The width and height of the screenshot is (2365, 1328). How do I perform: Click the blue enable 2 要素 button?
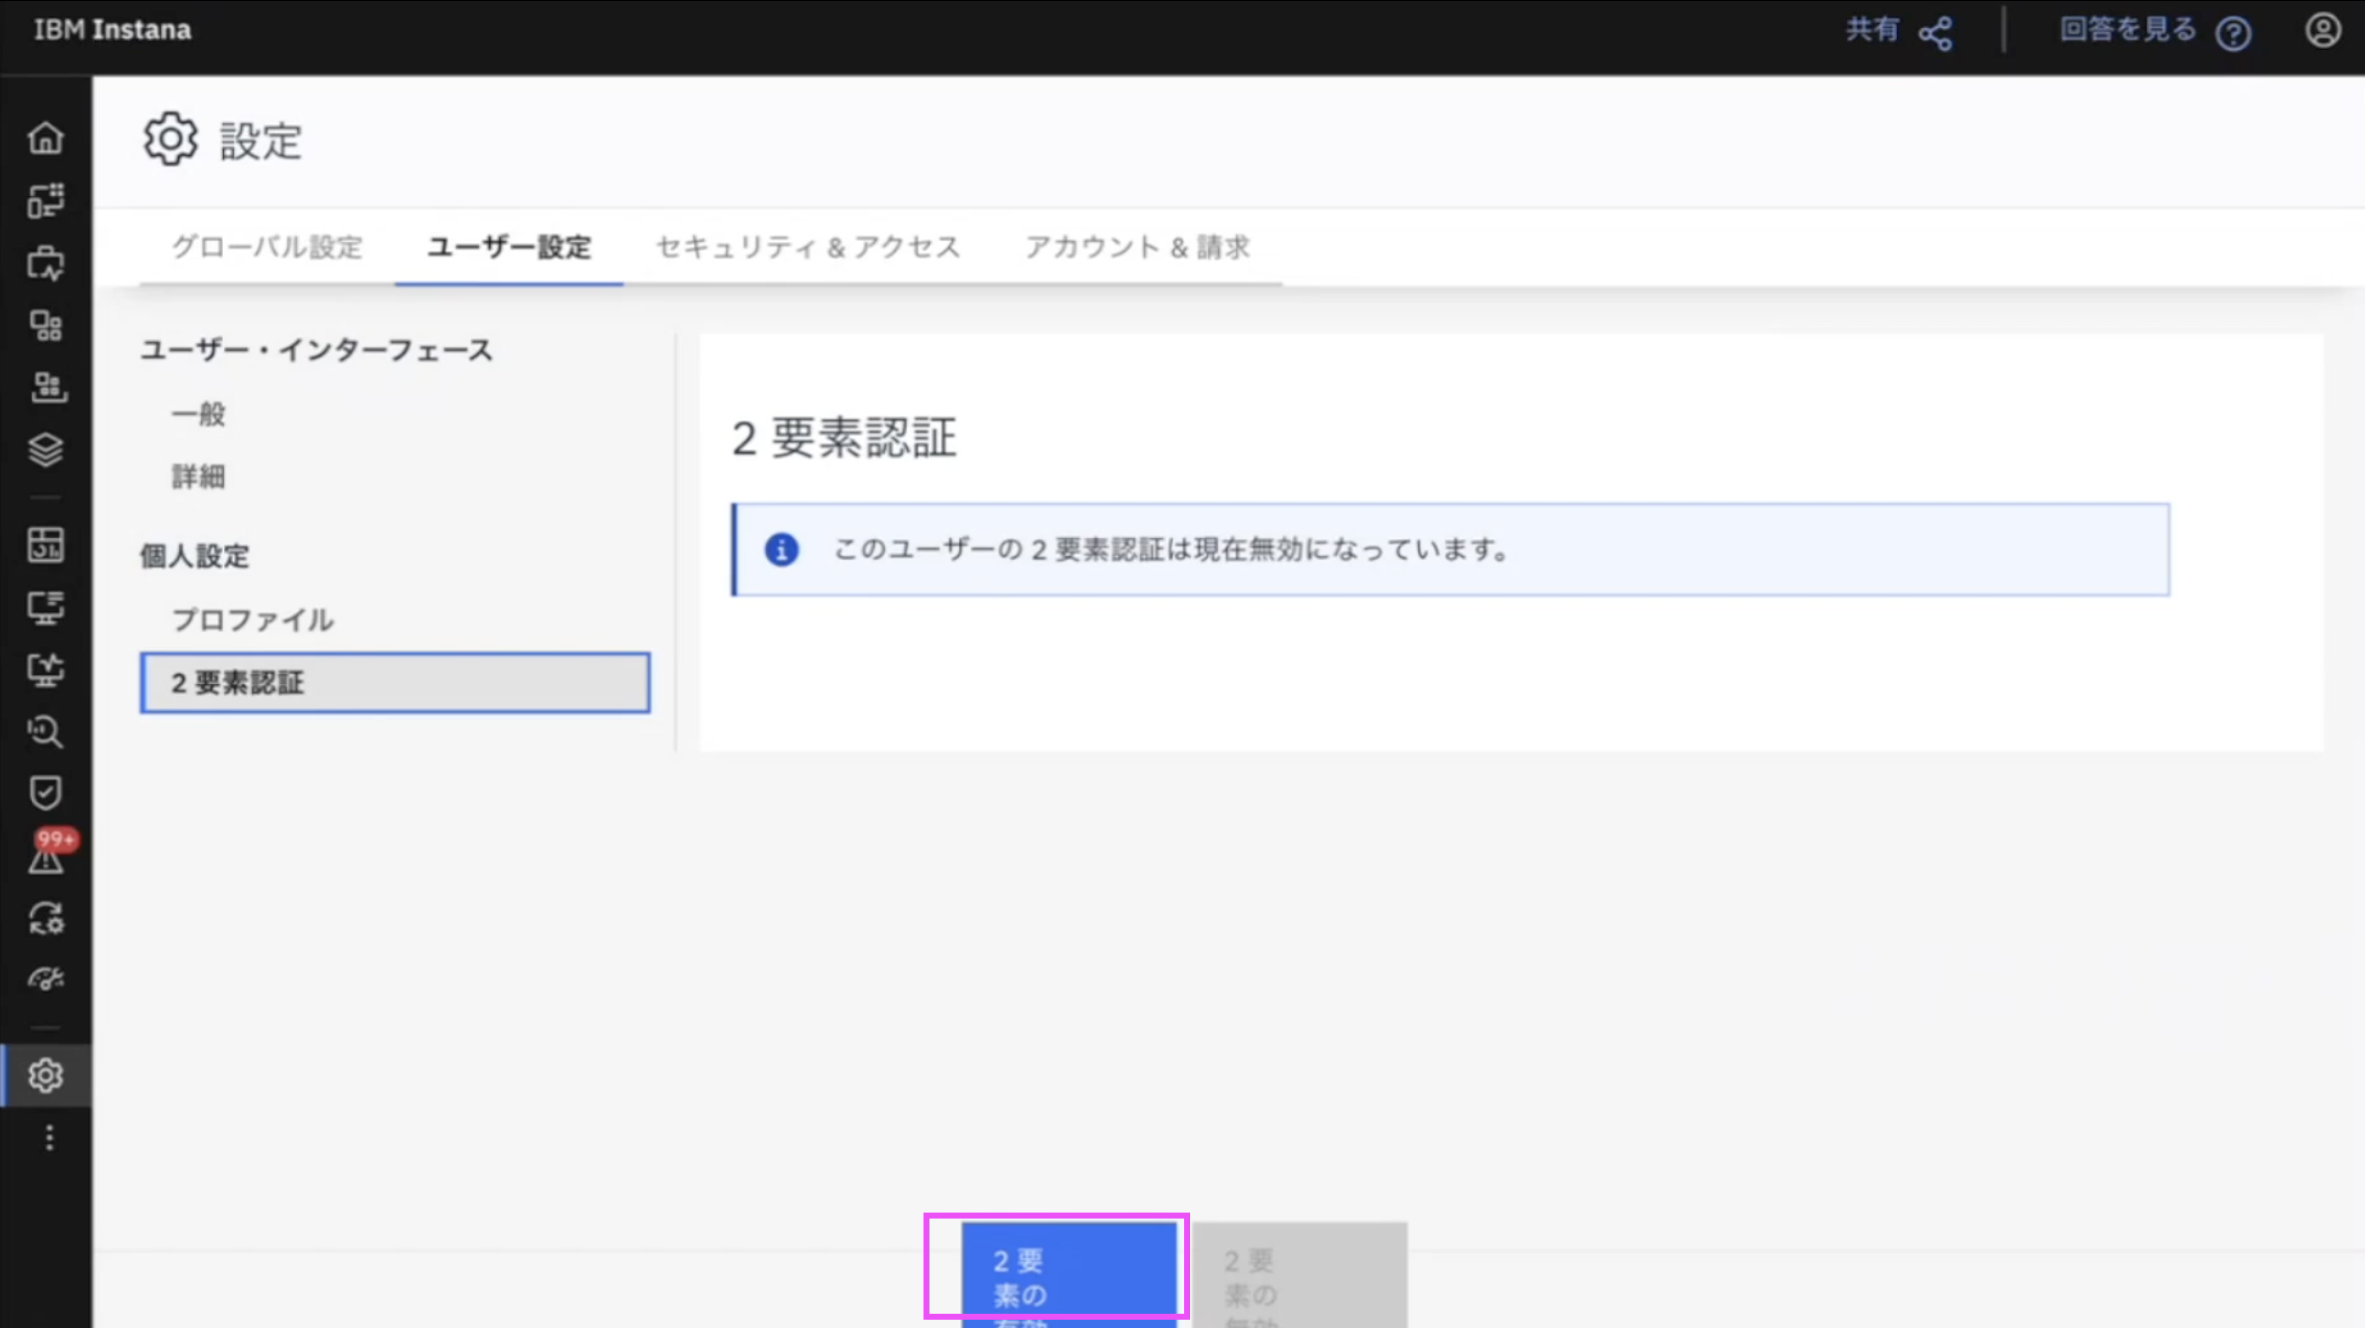1069,1275
